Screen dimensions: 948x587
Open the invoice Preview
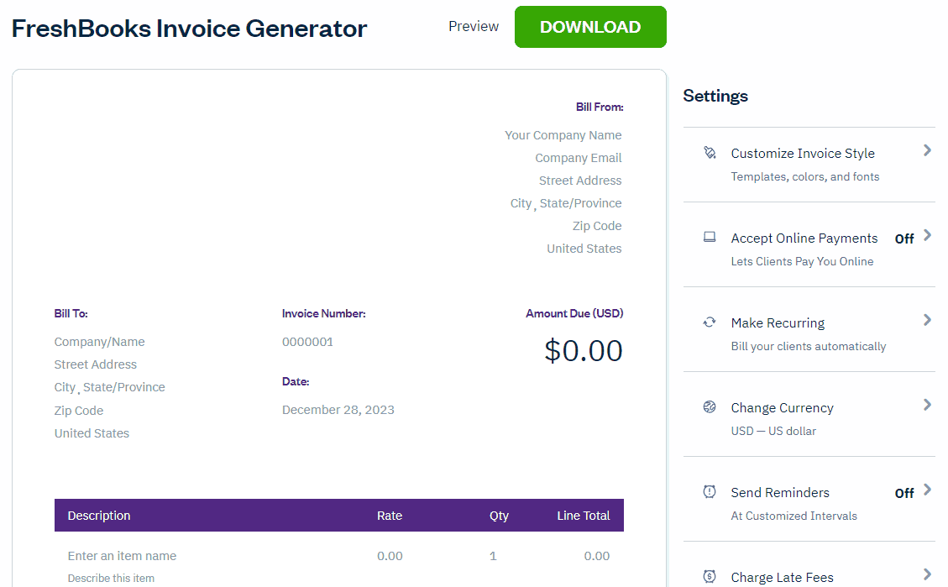[474, 27]
